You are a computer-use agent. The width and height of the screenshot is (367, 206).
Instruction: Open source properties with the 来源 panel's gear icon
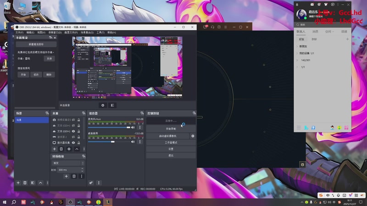tap(69, 149)
